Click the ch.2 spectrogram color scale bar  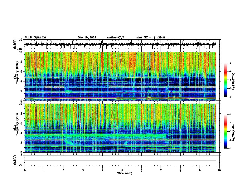(226, 131)
